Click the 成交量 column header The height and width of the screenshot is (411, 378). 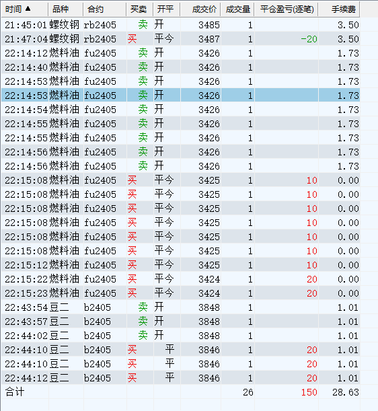click(237, 9)
